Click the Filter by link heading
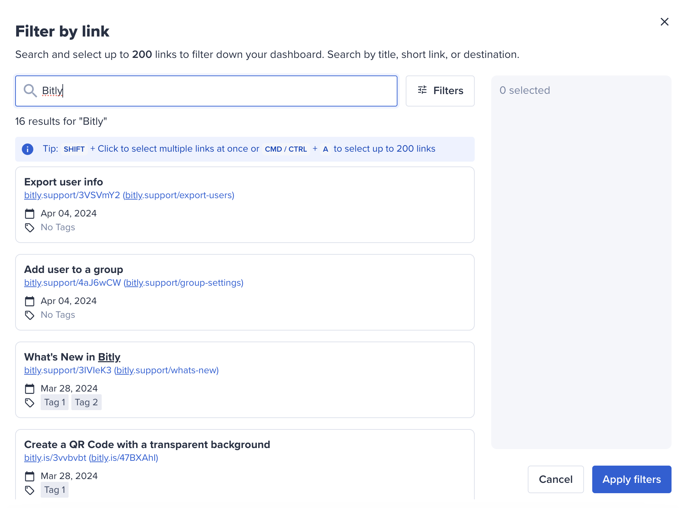 coord(62,31)
